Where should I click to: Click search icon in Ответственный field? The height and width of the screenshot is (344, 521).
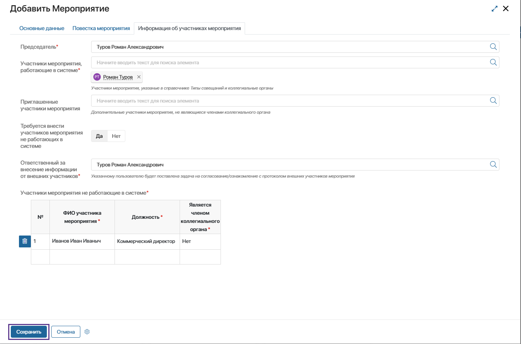(493, 165)
